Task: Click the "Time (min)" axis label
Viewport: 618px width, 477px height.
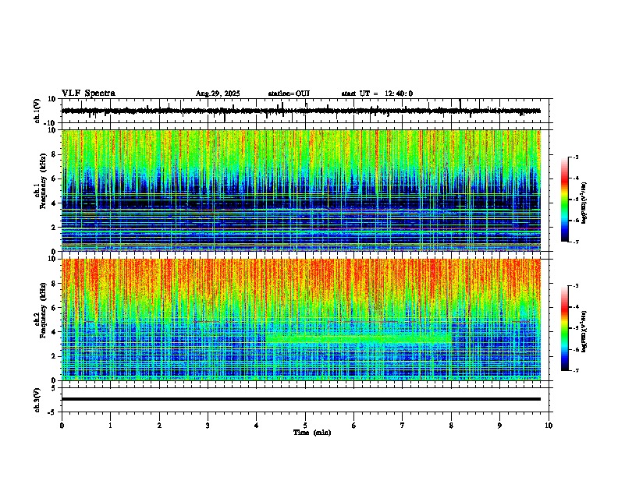Action: click(x=312, y=433)
